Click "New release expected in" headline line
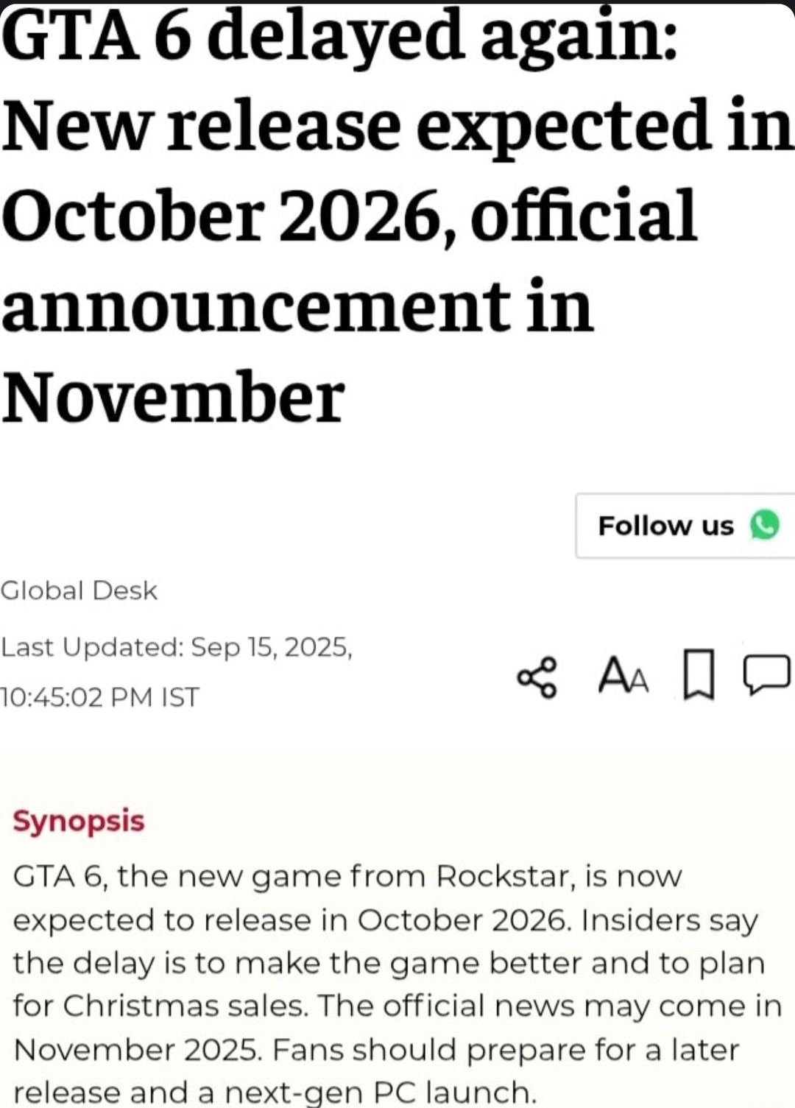 (x=397, y=126)
